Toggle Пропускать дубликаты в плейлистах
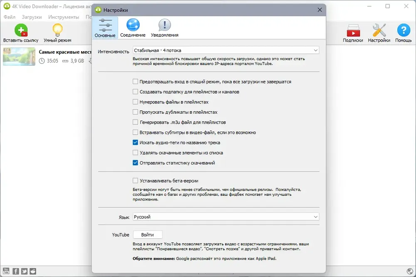The width and height of the screenshot is (416, 277). 135,112
